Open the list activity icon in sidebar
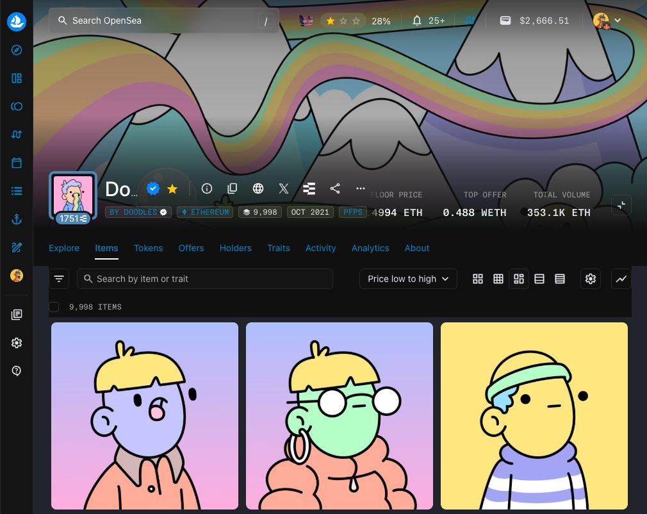Screen dimensions: 647x514 click(17, 191)
